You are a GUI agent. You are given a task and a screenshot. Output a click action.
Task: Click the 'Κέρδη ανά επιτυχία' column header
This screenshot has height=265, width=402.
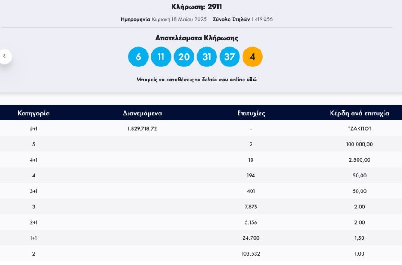[x=359, y=113]
